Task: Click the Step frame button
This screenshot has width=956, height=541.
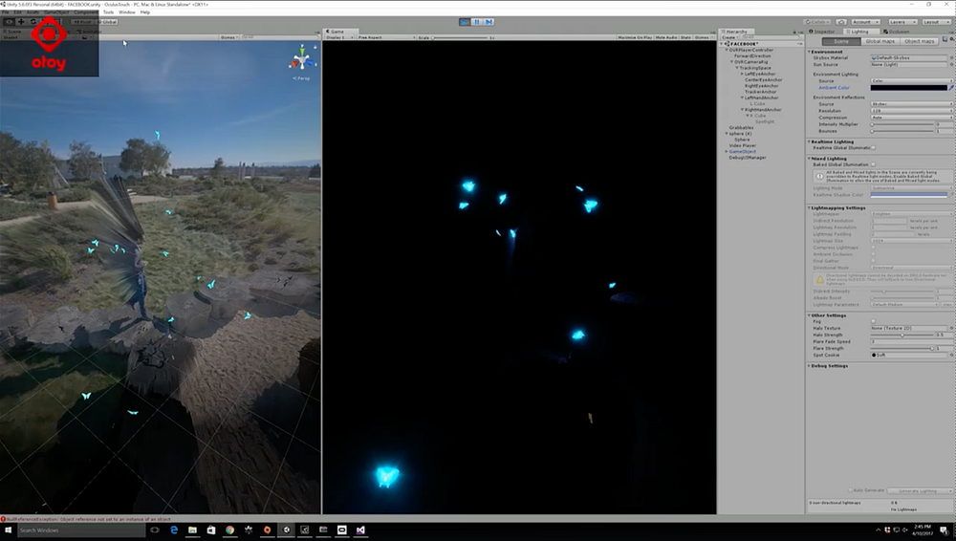Action: (489, 22)
